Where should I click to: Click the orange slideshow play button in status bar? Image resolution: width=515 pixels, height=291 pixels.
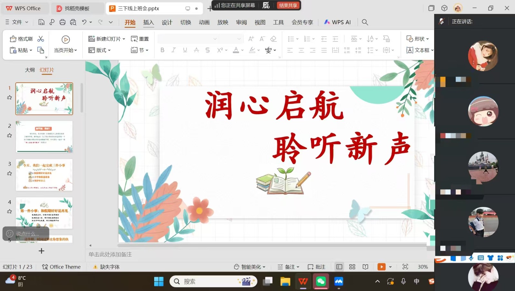click(x=381, y=267)
